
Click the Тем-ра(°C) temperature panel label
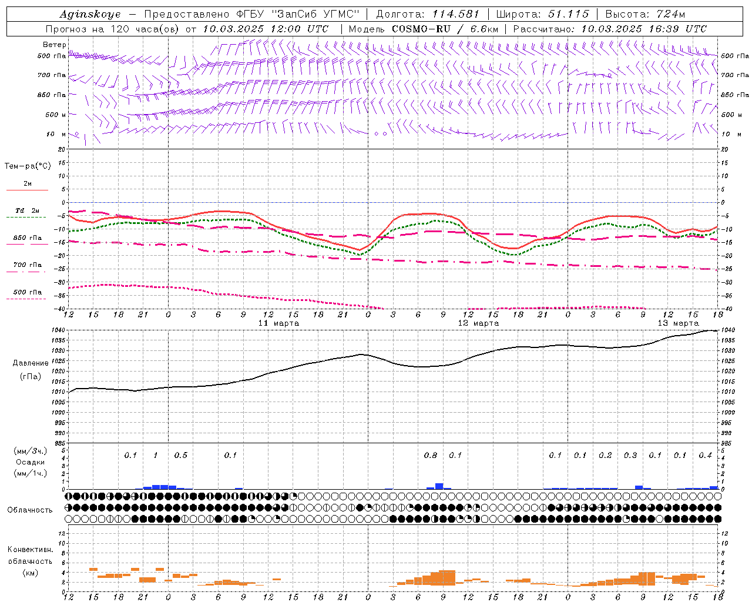[28, 166]
